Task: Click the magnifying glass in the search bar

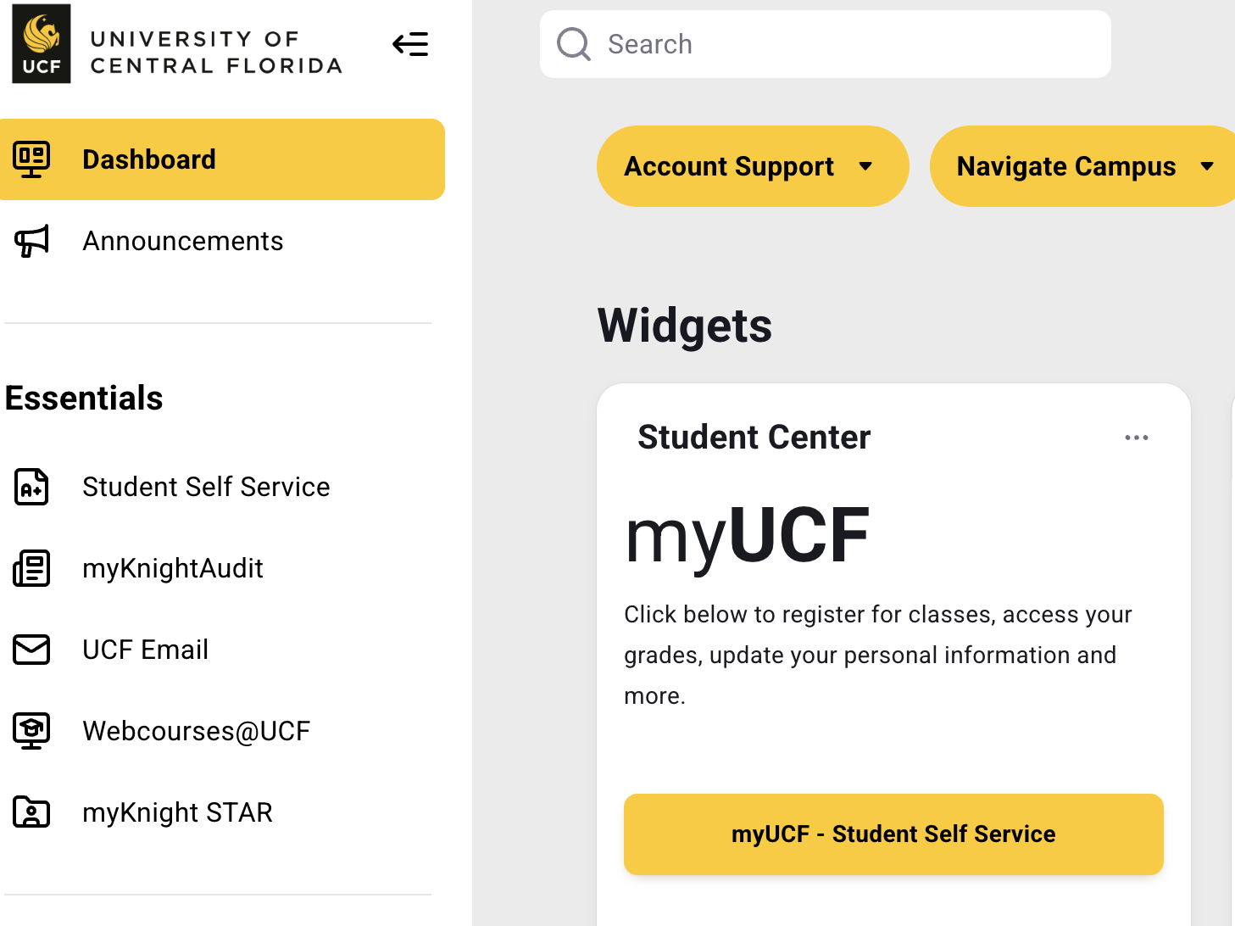Action: 573,43
